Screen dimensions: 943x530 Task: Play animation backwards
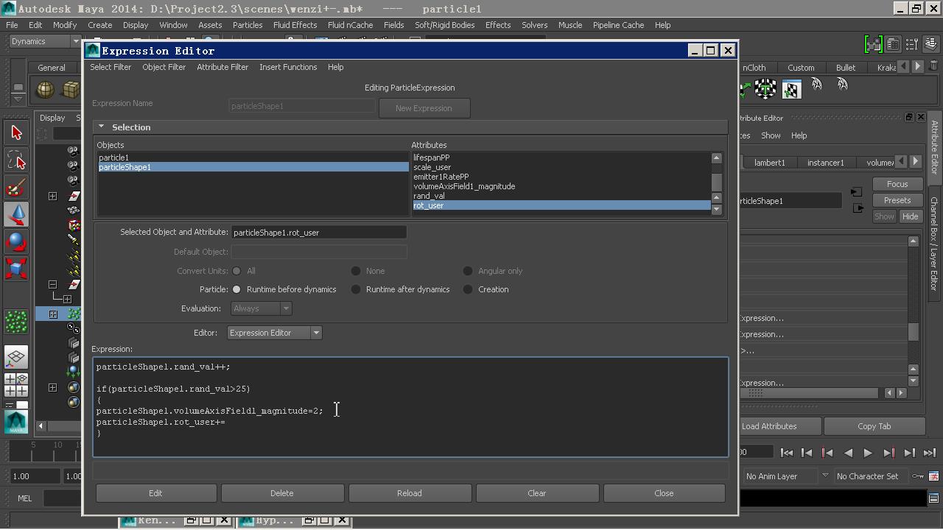click(848, 453)
